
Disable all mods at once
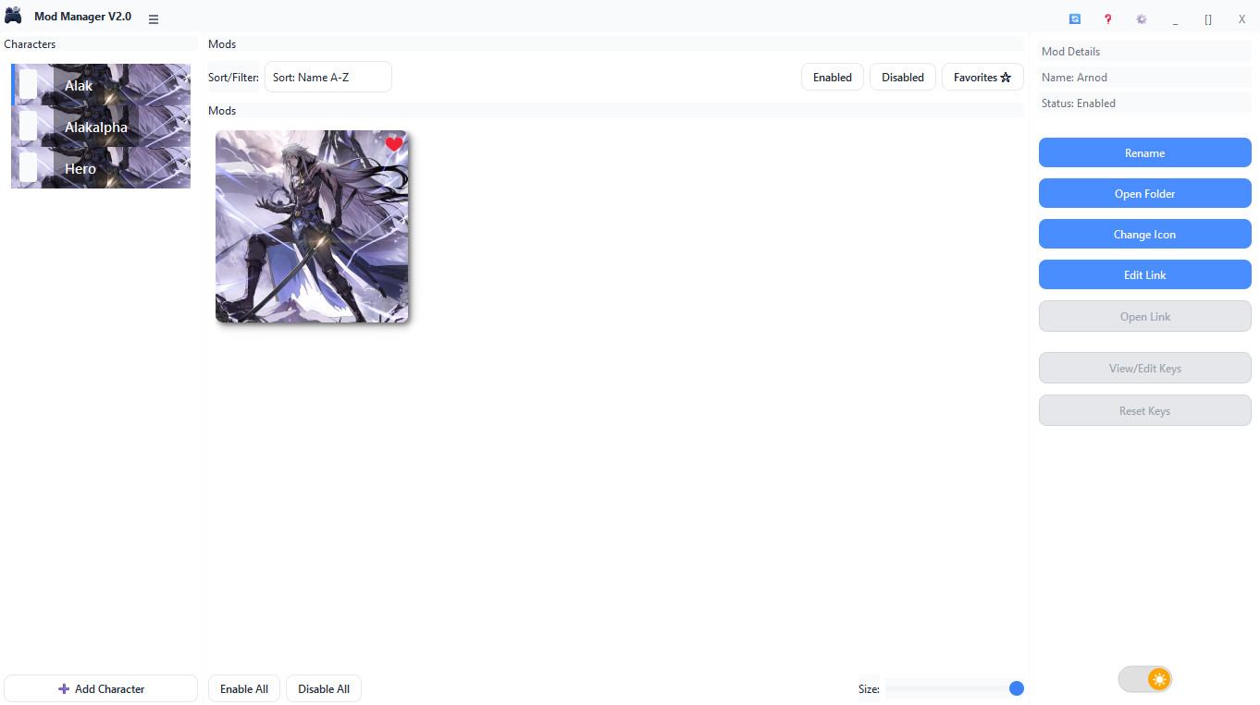(x=323, y=688)
